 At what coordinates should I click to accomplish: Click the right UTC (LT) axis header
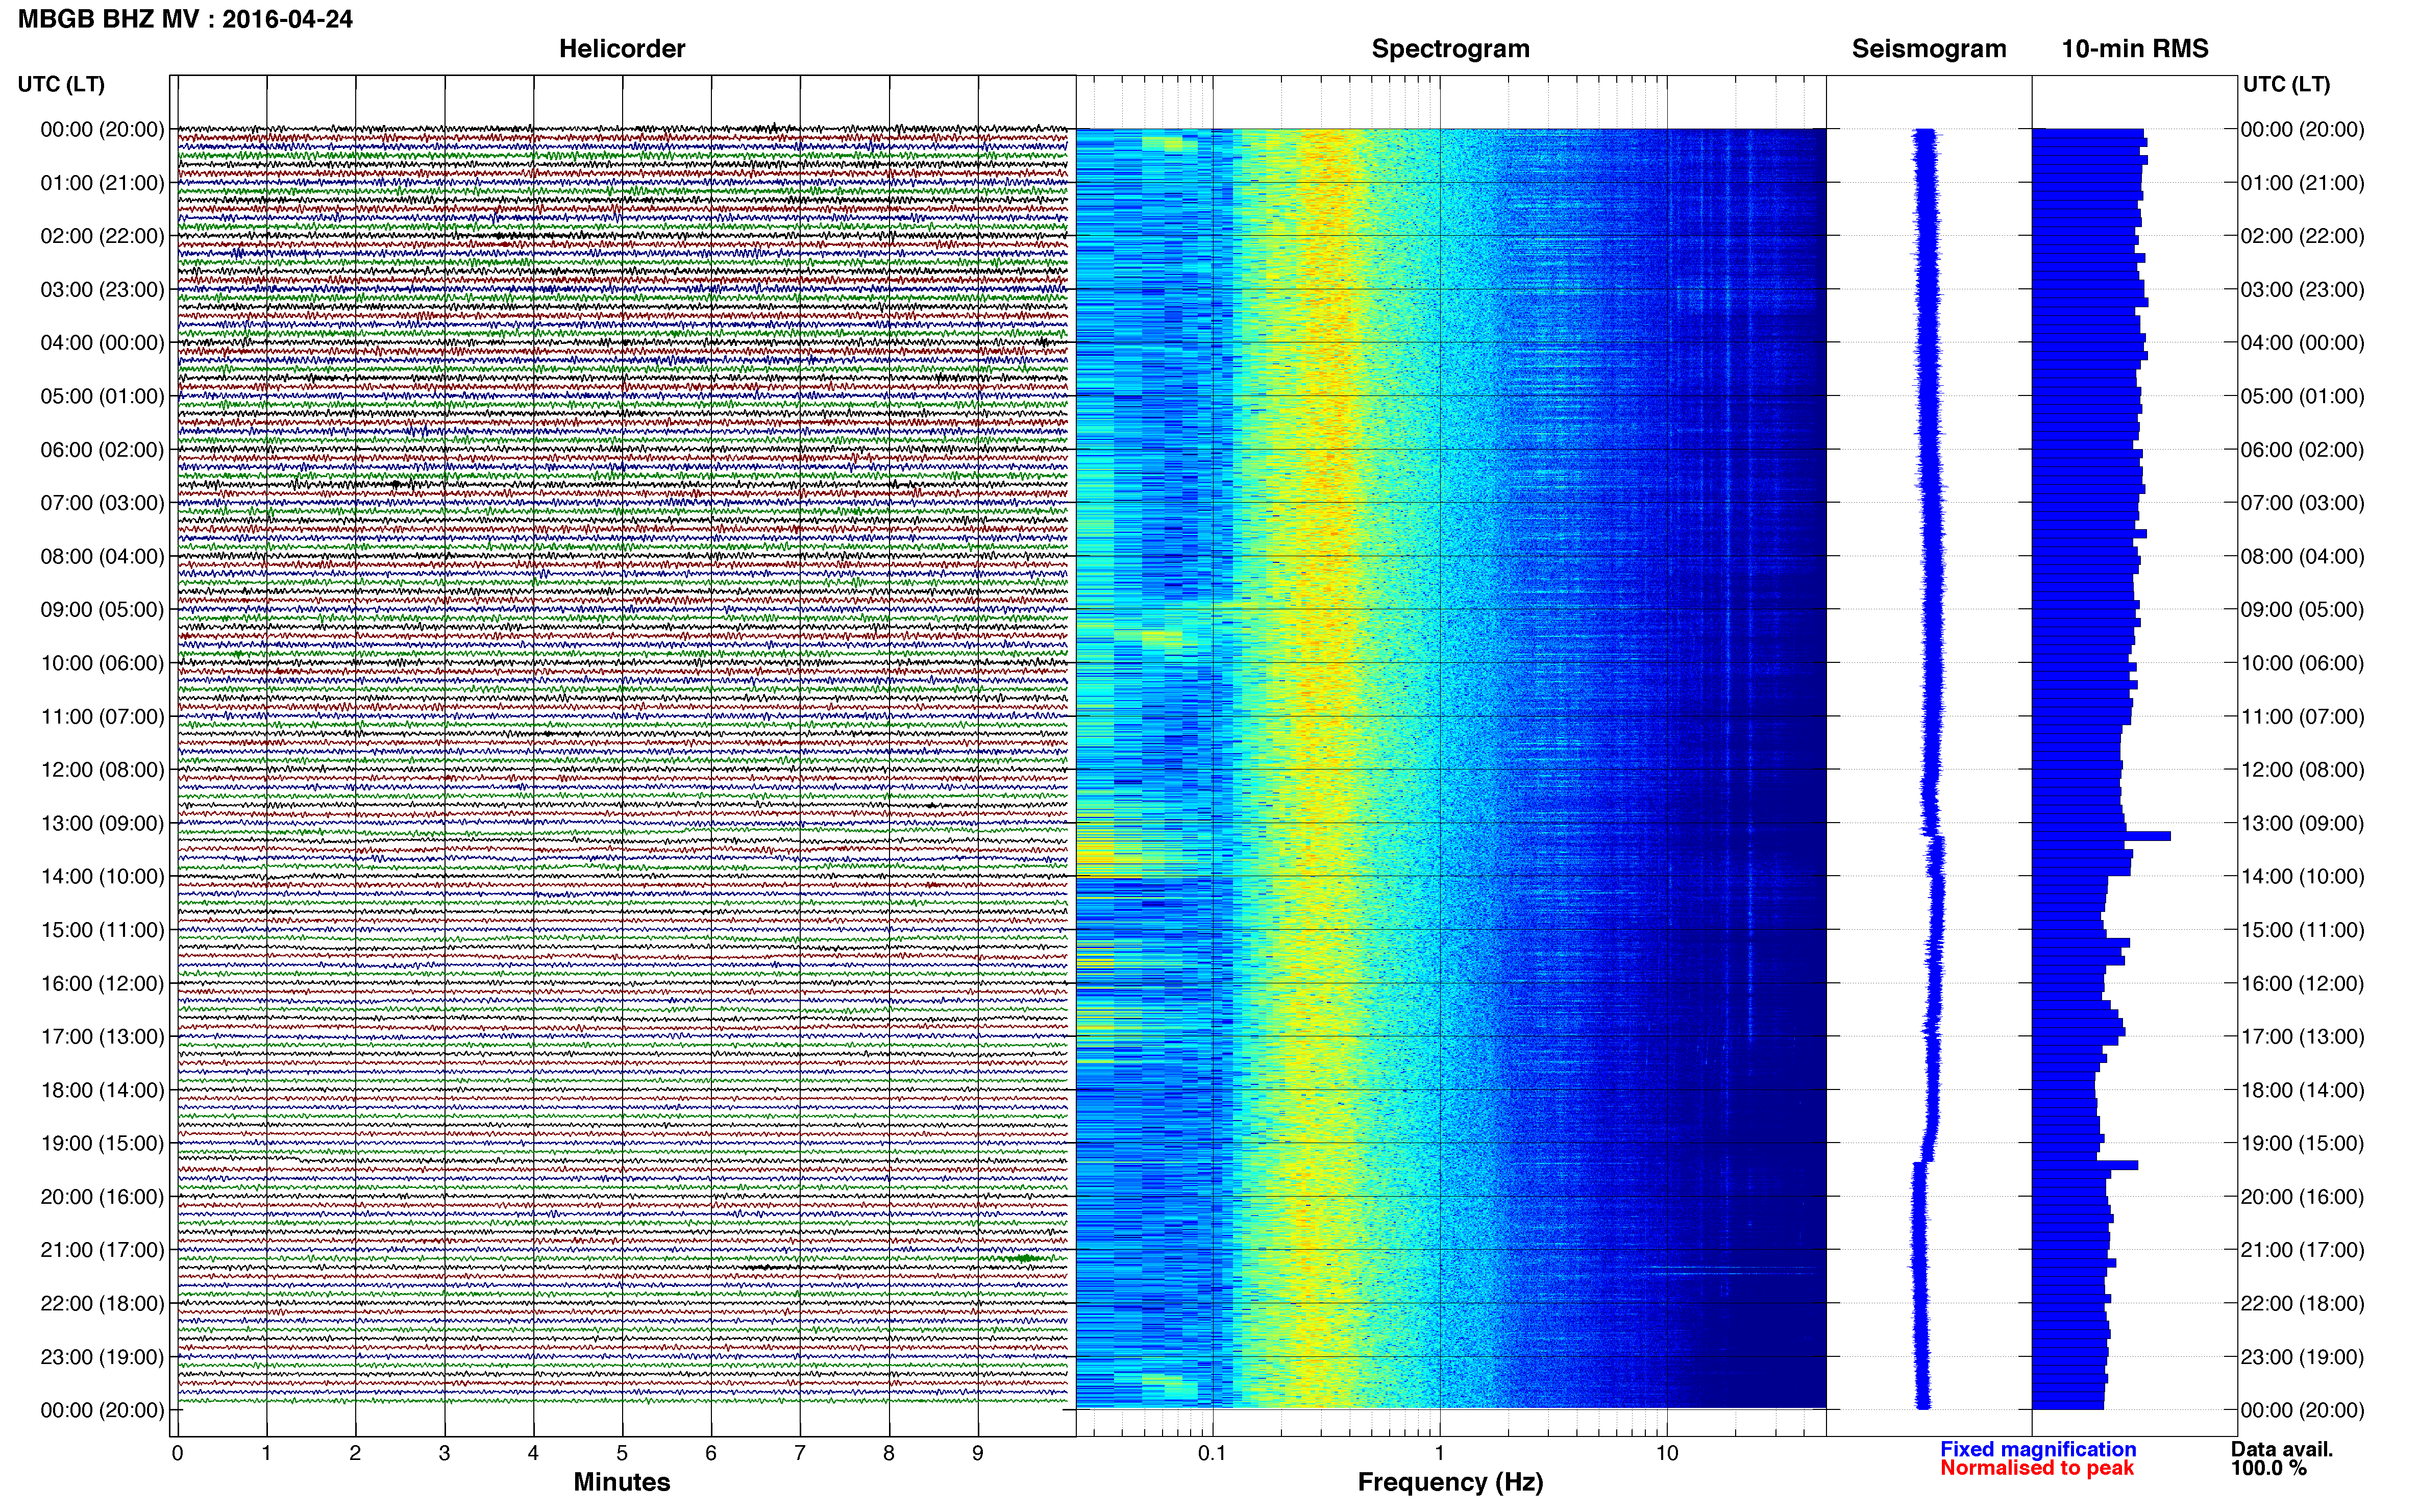(2286, 84)
